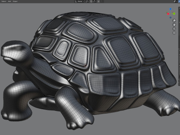Open the Object menu
Image resolution: width=180 pixels, height=135 pixels.
[x=15, y=1]
